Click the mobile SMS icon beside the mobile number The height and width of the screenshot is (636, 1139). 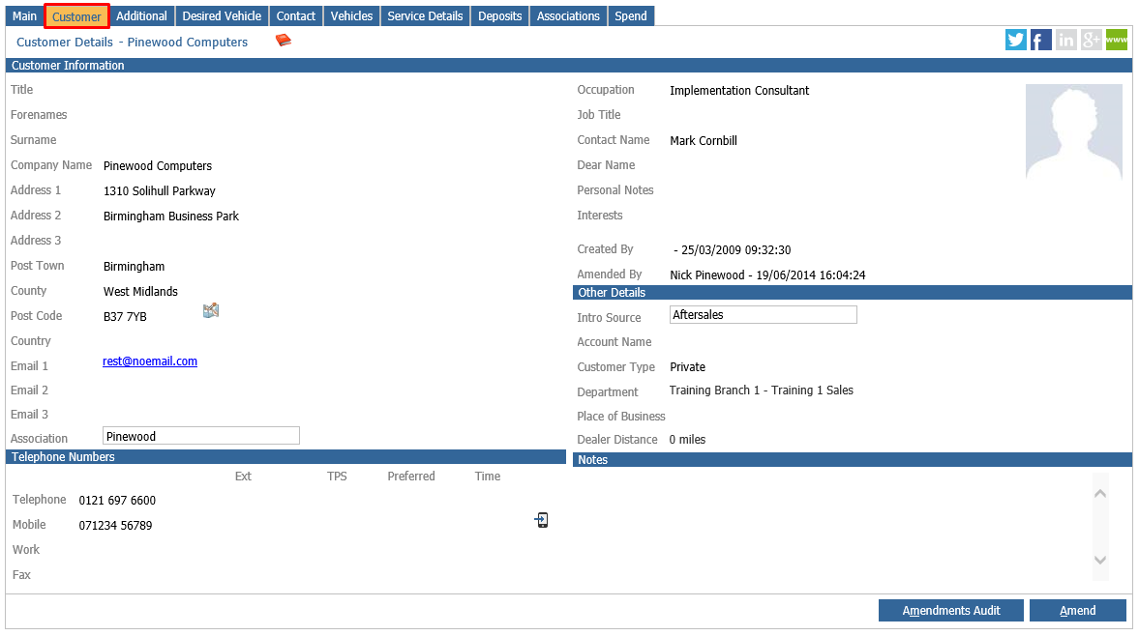point(541,520)
